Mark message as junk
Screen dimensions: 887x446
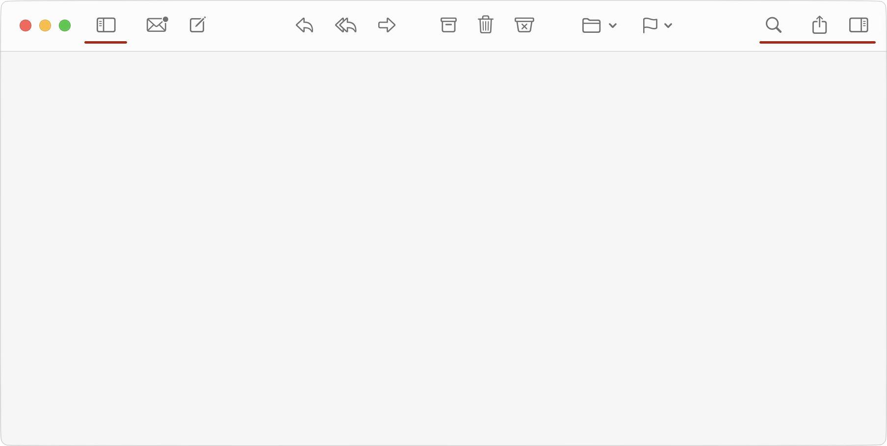tap(524, 25)
